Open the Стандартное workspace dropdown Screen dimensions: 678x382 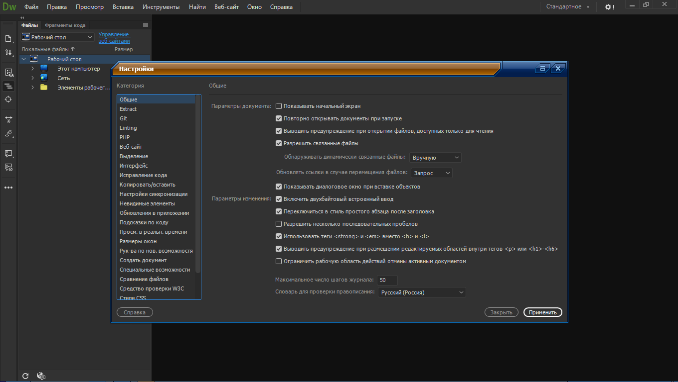click(x=568, y=7)
